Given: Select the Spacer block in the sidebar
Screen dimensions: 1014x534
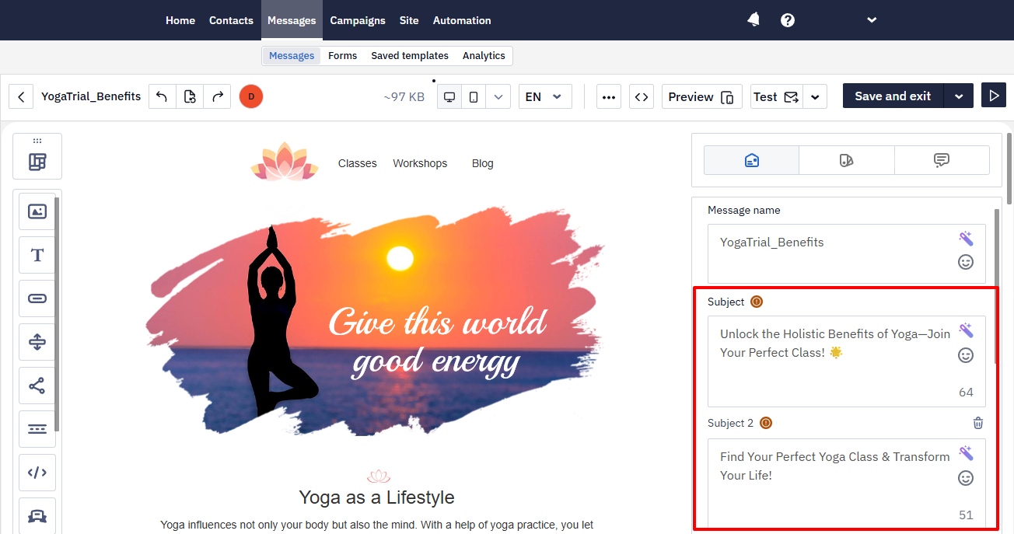Looking at the screenshot, I should 37,342.
